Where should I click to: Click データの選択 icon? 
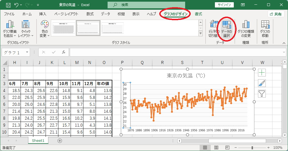[x=227, y=29]
